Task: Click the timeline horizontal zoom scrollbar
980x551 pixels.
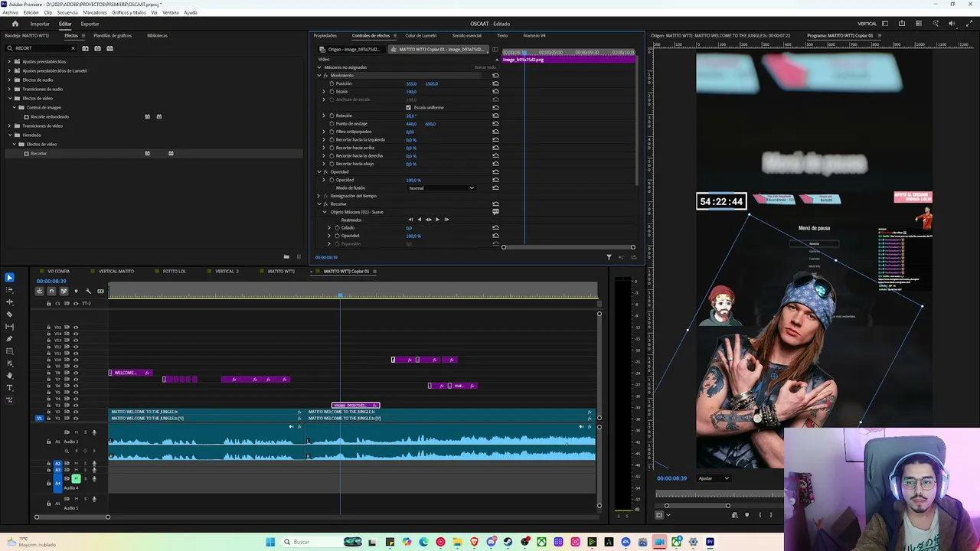Action: 72,517
